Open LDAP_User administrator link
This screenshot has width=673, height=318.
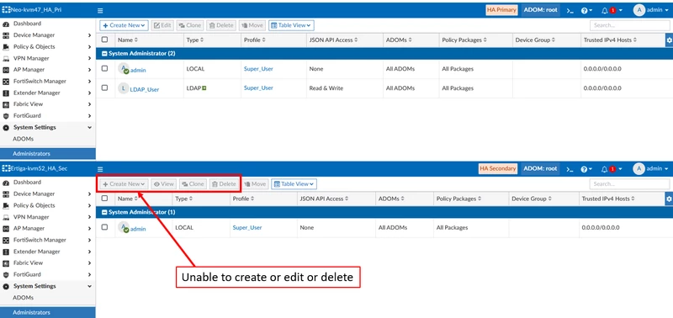pyautogui.click(x=145, y=90)
